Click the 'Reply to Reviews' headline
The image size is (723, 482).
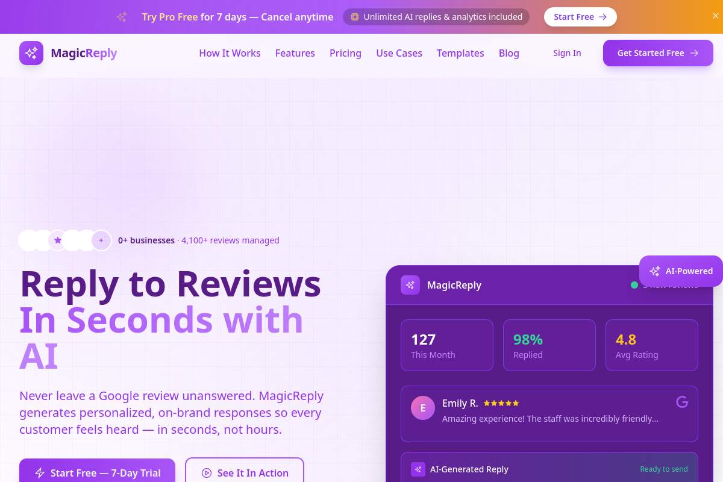(171, 283)
